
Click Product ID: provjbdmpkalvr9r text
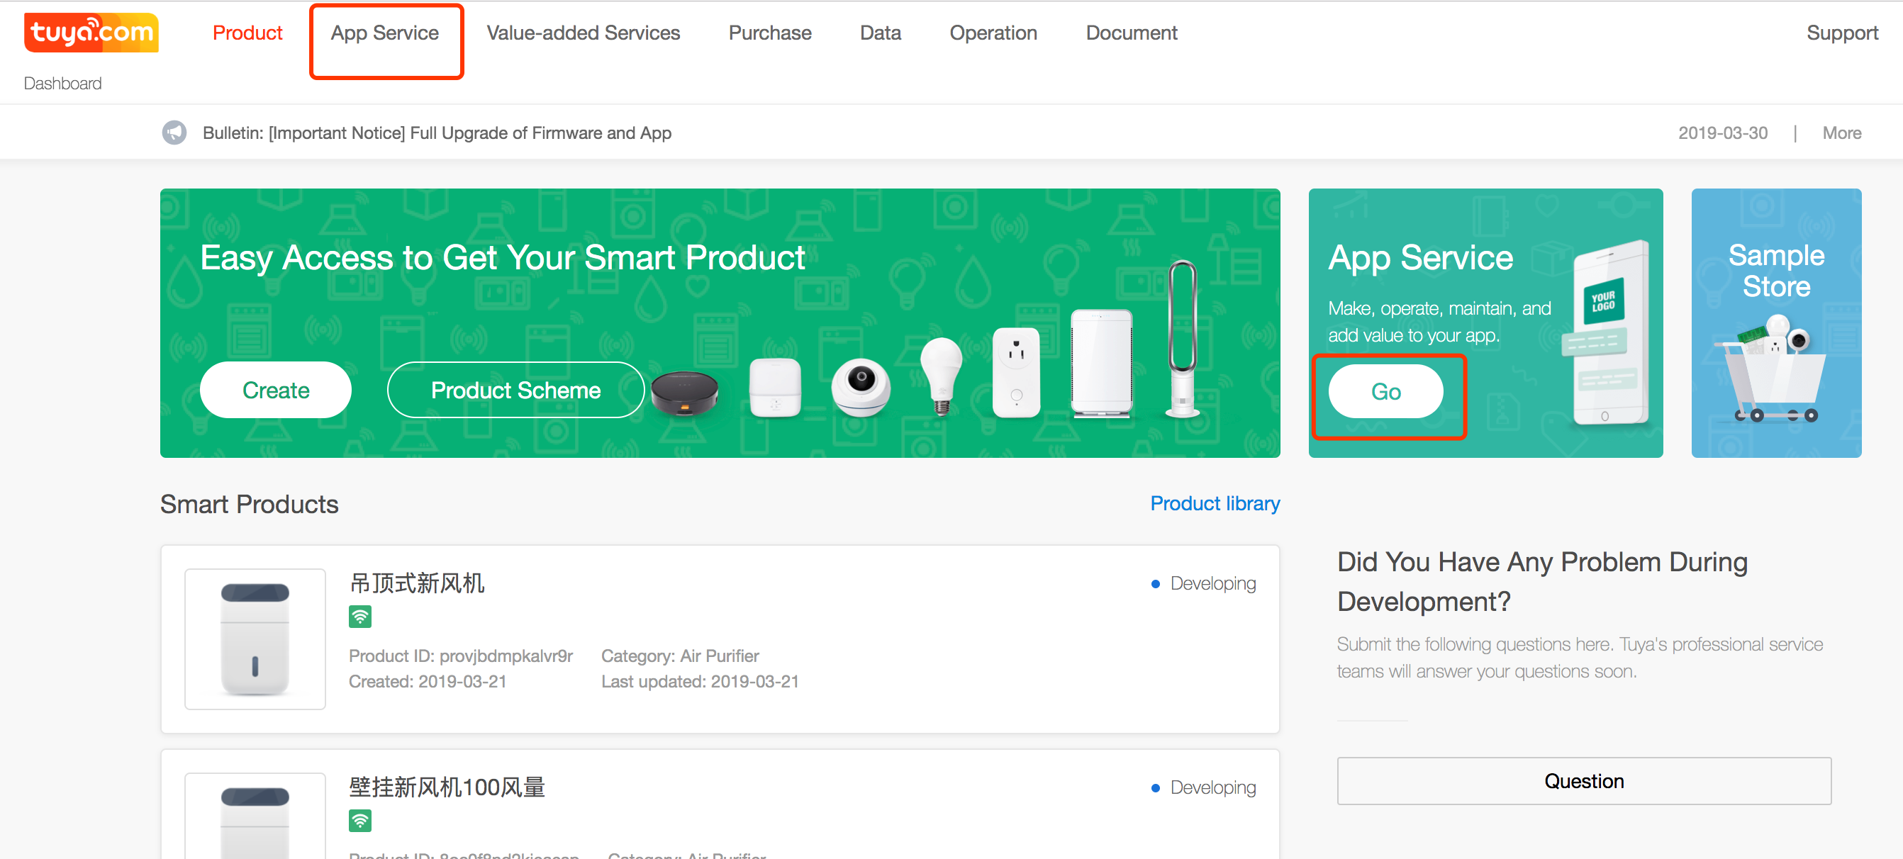[460, 656]
